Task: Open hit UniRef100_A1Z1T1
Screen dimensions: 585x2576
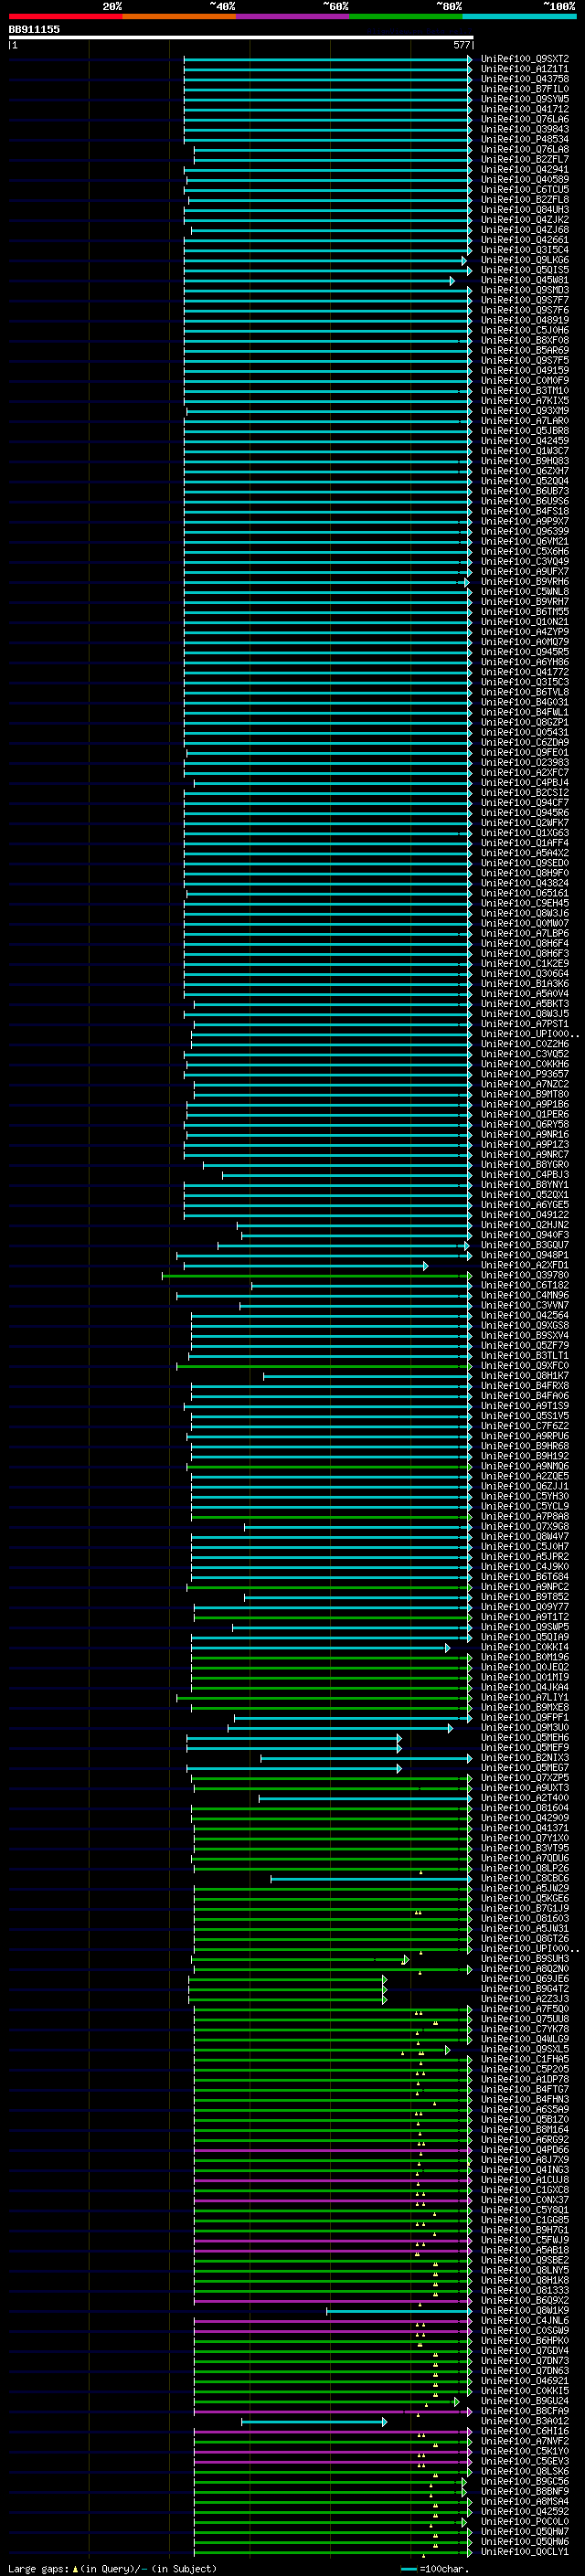Action: 525,69
